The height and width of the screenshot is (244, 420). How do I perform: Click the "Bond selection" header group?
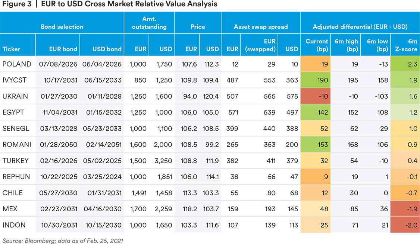(62, 27)
